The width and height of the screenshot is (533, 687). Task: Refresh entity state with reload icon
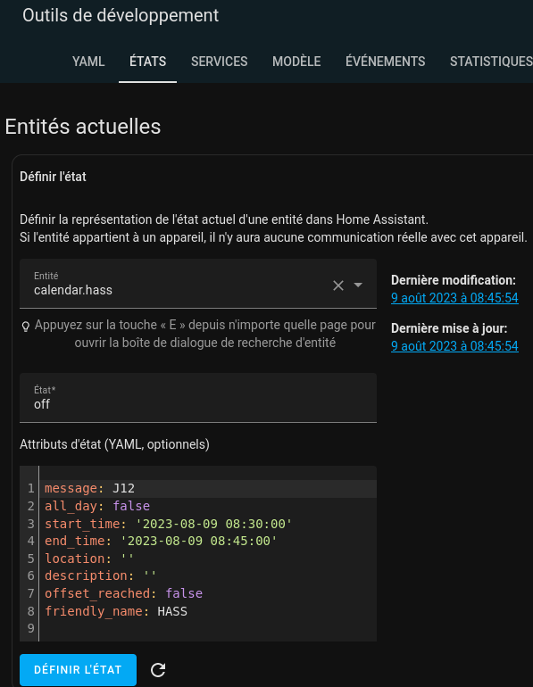[158, 670]
